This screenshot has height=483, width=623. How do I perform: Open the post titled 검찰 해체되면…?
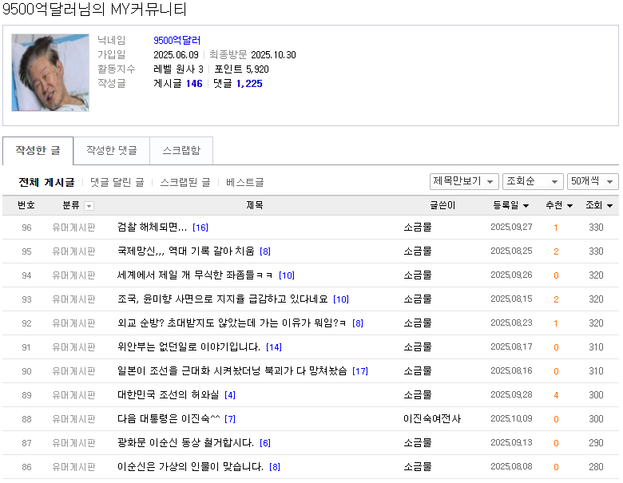click(152, 228)
